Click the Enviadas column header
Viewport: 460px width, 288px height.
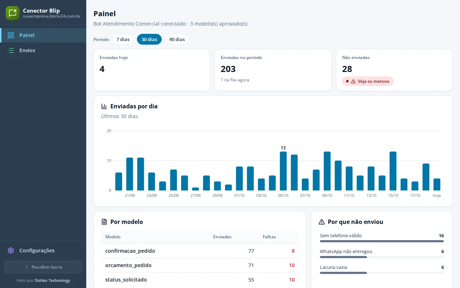pyautogui.click(x=222, y=237)
